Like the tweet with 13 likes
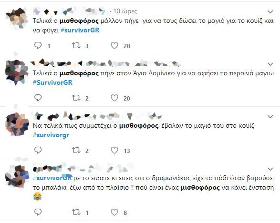280x223 pixels. [x=114, y=150]
